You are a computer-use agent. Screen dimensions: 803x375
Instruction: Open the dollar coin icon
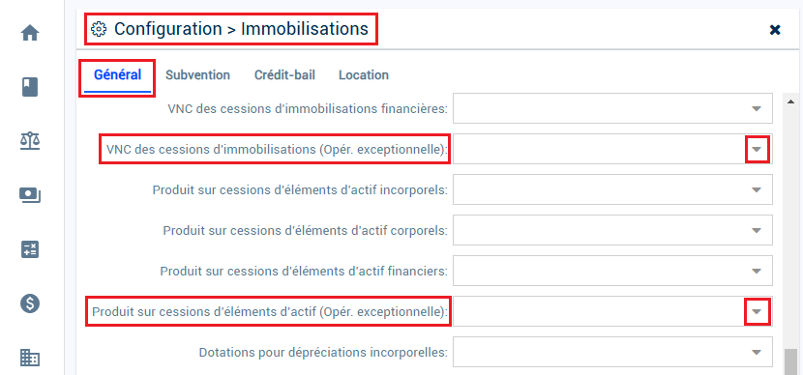[30, 303]
